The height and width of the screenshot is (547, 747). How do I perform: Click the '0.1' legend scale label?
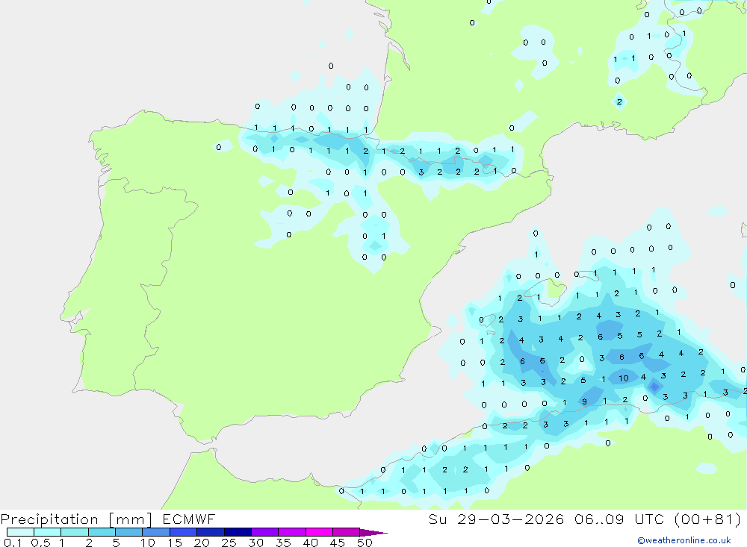pos(13,543)
